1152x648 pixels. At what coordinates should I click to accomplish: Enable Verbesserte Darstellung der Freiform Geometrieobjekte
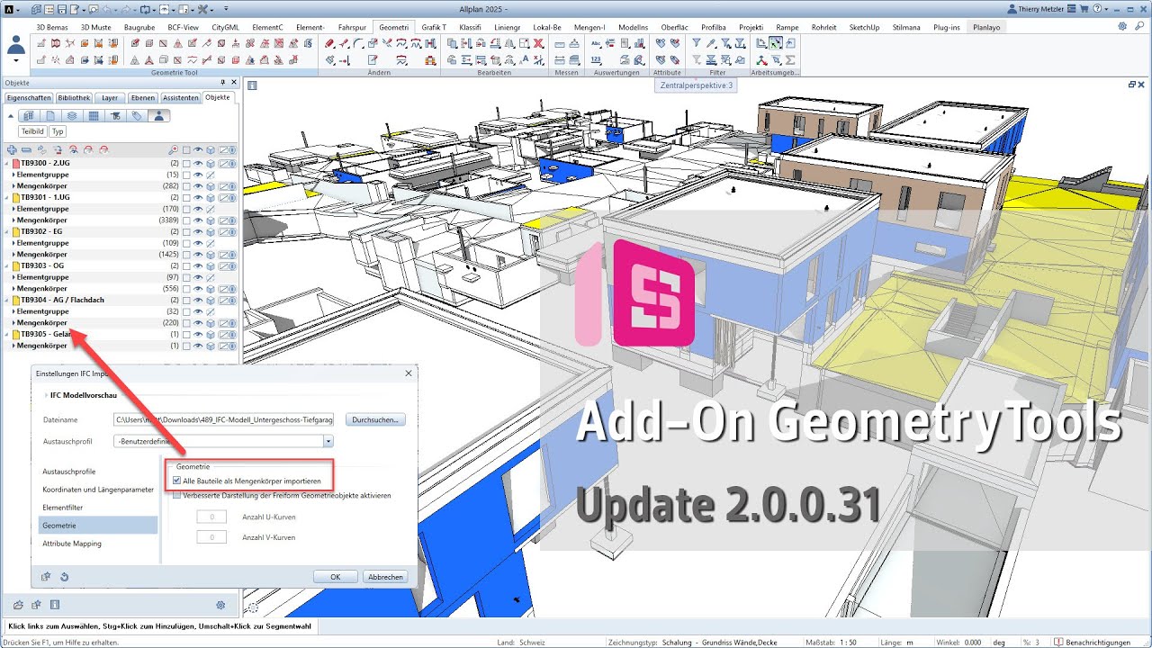pyautogui.click(x=176, y=496)
